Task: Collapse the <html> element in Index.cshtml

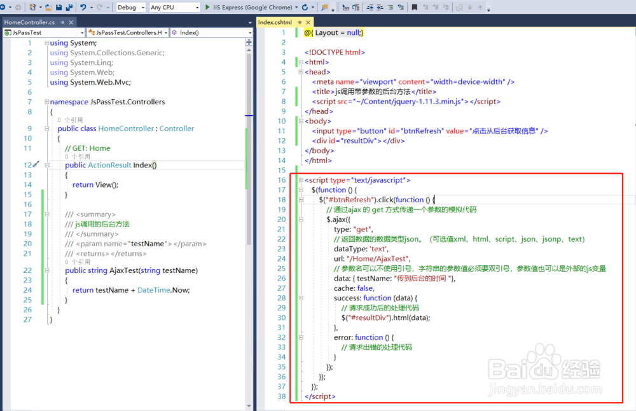Action: pos(301,62)
